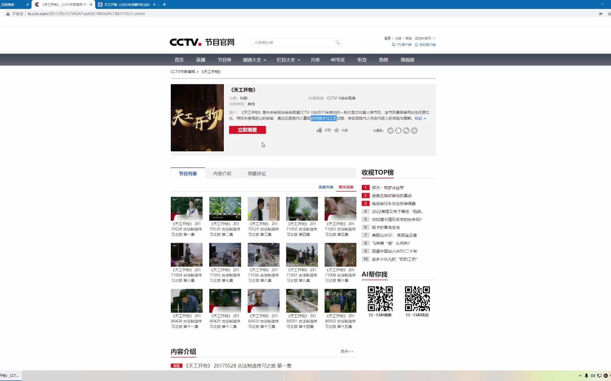
Task: Share to QQ icon
Action: (398, 131)
